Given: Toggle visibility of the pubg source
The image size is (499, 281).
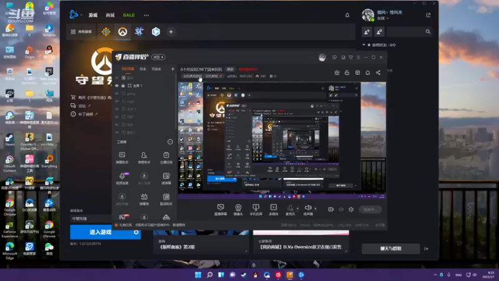Looking at the screenshot, I should tap(117, 94).
